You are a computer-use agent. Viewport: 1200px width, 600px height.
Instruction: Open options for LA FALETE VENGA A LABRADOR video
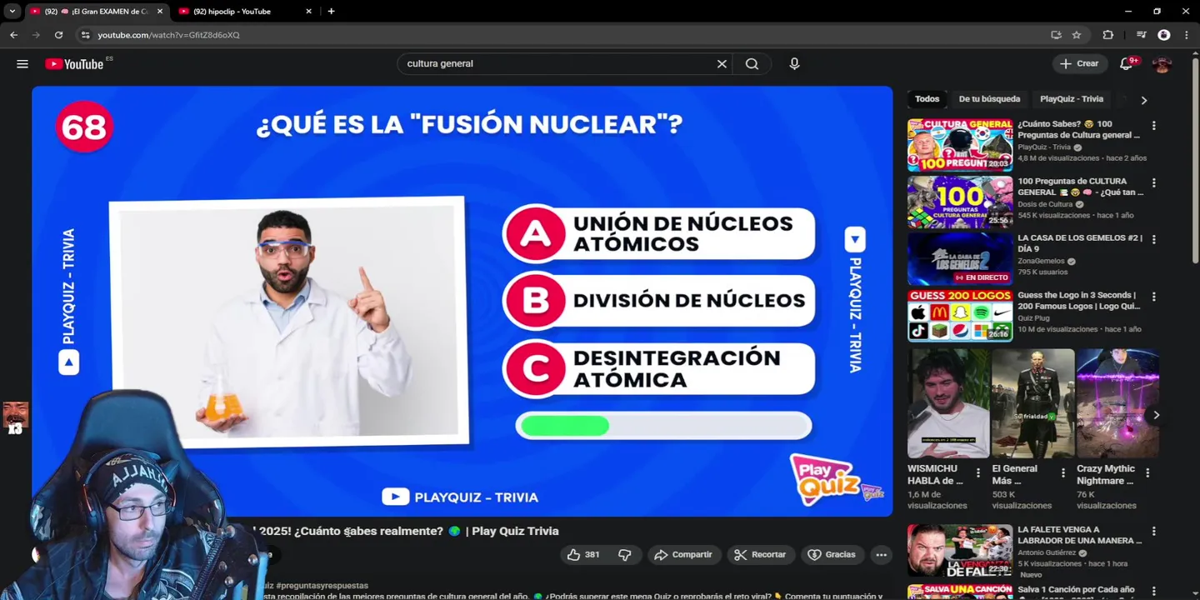coord(1153,531)
